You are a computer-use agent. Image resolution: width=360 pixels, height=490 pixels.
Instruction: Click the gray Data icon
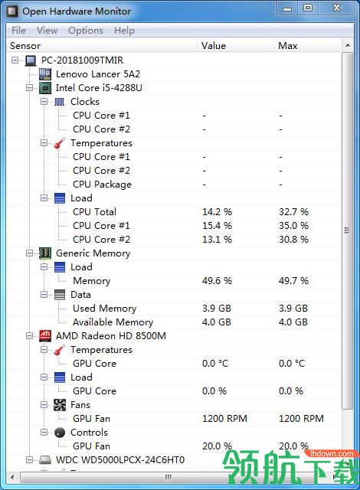point(60,295)
